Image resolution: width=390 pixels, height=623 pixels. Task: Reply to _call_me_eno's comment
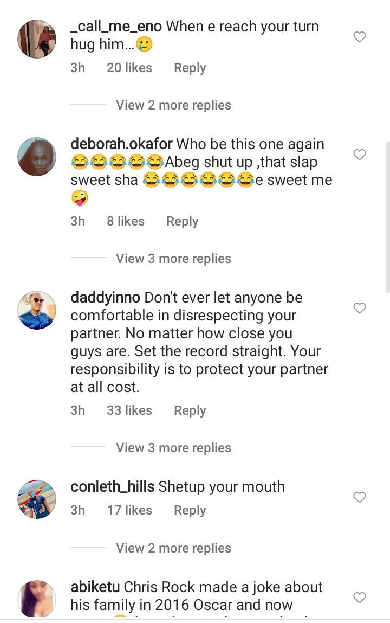tap(190, 68)
